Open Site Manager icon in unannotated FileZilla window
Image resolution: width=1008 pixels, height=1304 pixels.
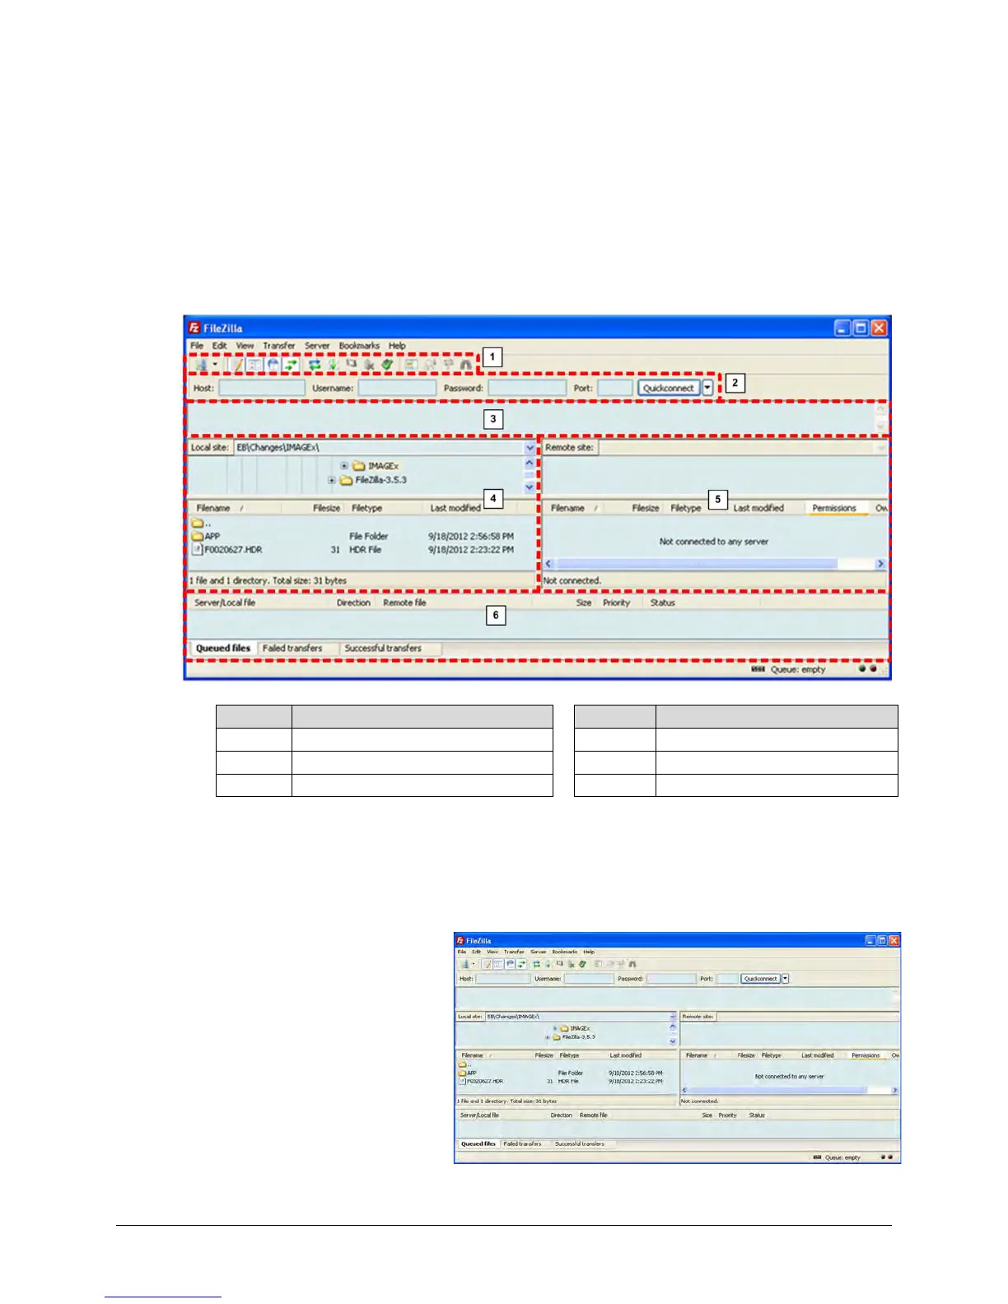(464, 964)
